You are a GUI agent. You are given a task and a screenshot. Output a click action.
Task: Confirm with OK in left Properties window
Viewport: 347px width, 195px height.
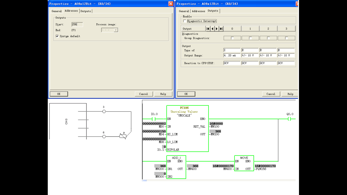coord(59,94)
